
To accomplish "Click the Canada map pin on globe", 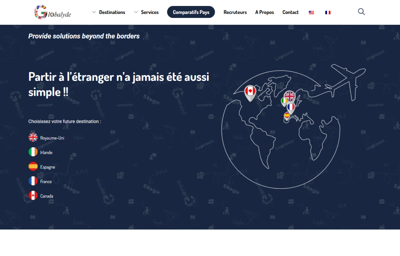I will (x=250, y=92).
